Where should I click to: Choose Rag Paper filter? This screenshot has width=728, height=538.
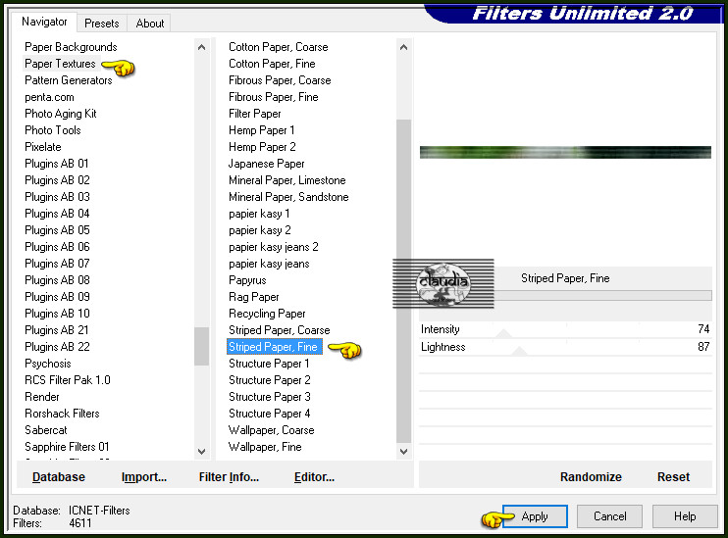[x=253, y=297]
